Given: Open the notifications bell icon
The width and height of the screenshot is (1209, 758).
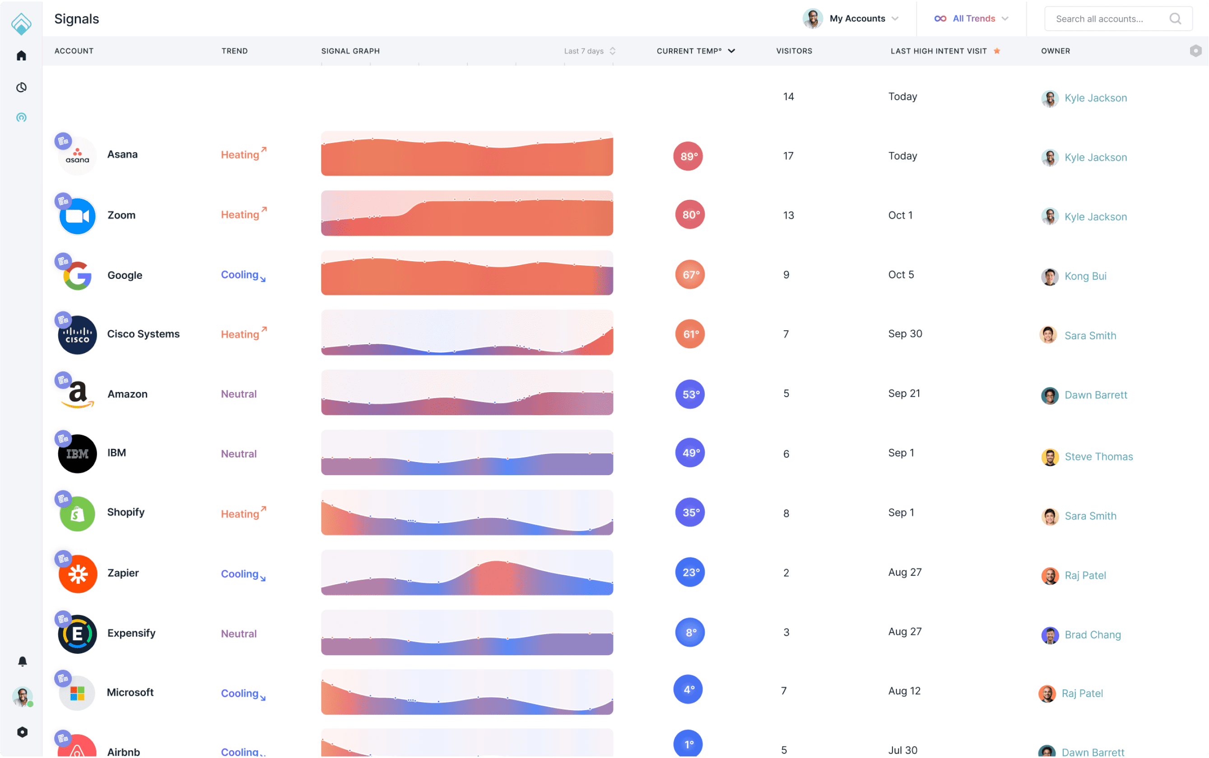Looking at the screenshot, I should (x=22, y=661).
